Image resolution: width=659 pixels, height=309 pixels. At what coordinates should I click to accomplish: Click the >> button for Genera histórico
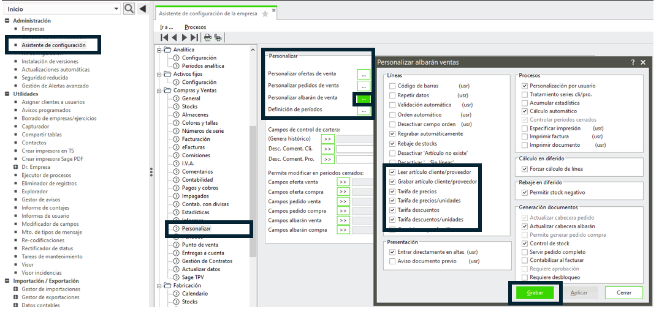point(327,139)
